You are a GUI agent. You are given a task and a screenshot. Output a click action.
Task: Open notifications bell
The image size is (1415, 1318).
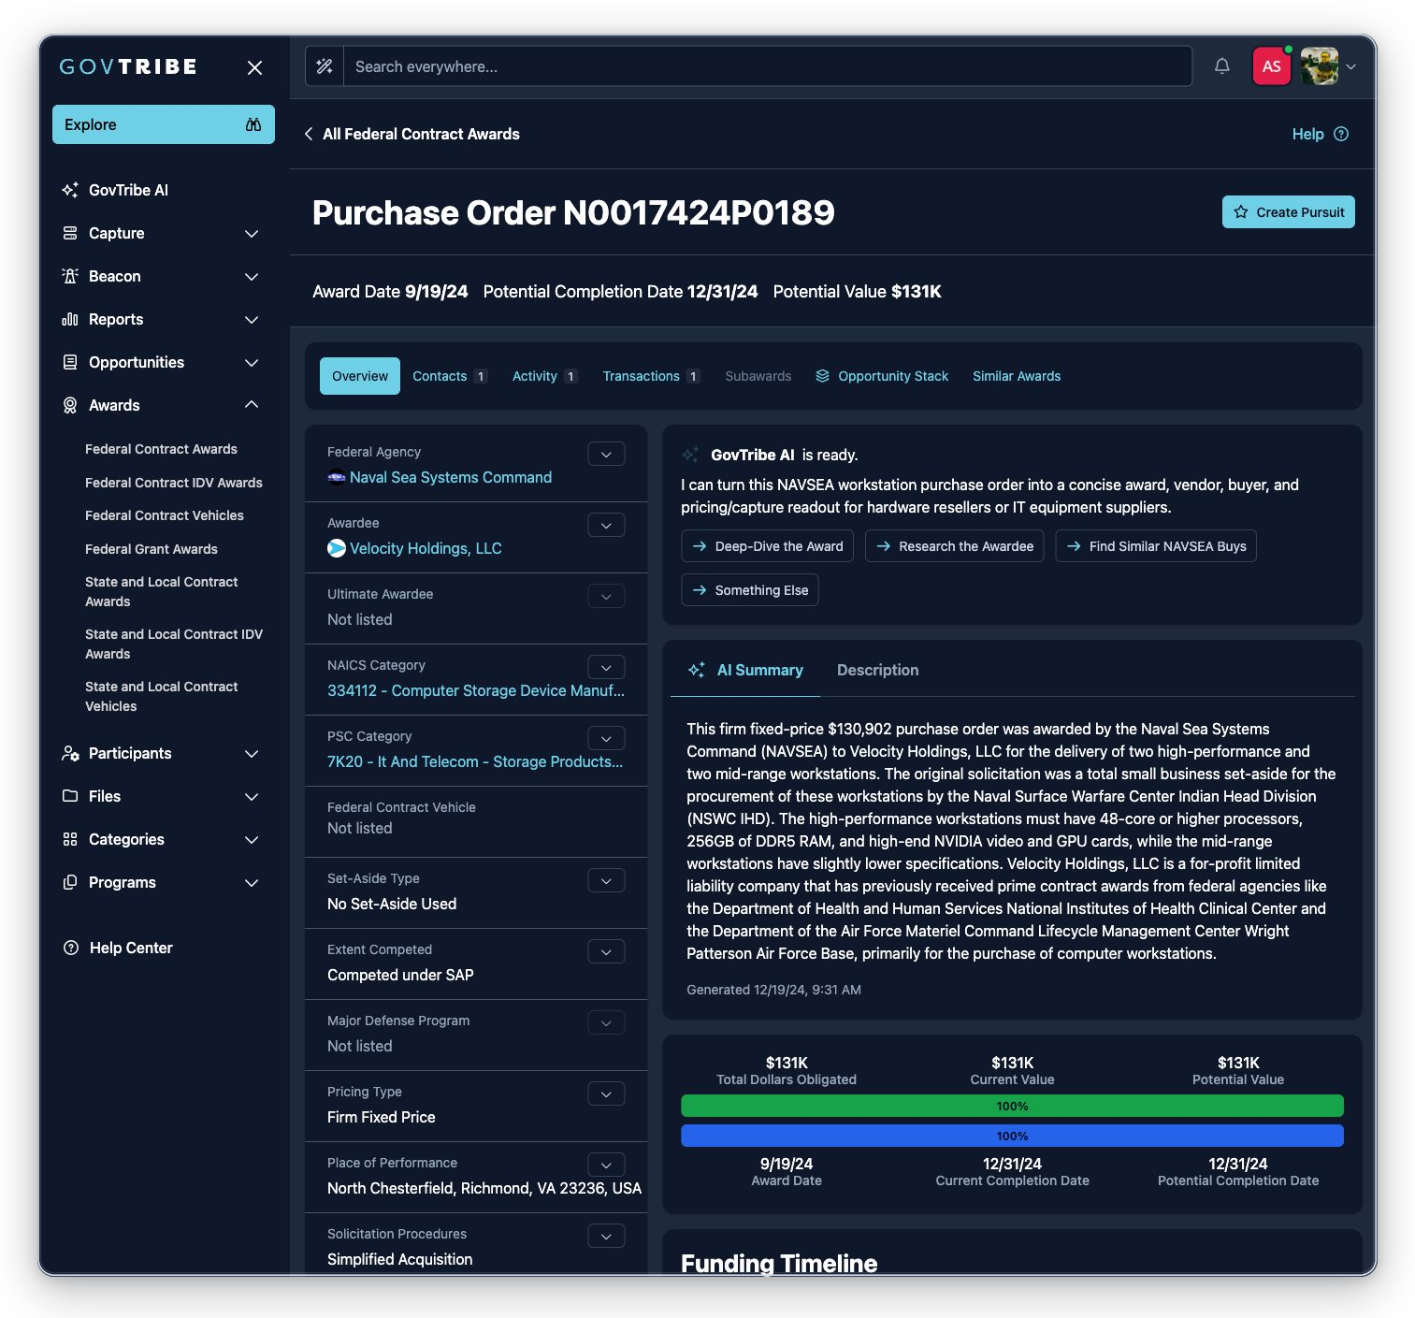point(1221,65)
